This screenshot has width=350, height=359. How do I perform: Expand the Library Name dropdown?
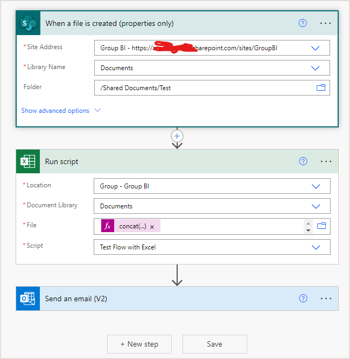pyautogui.click(x=316, y=68)
